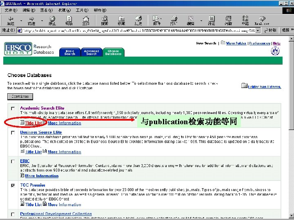This screenshot has width=294, height=220.
Task: Click the vertical scrollbar up arrow
Action: [x=292, y=39]
